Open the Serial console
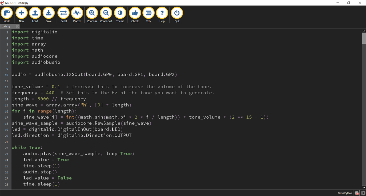Image resolution: width=366 pixels, height=196 pixels. pyautogui.click(x=63, y=15)
